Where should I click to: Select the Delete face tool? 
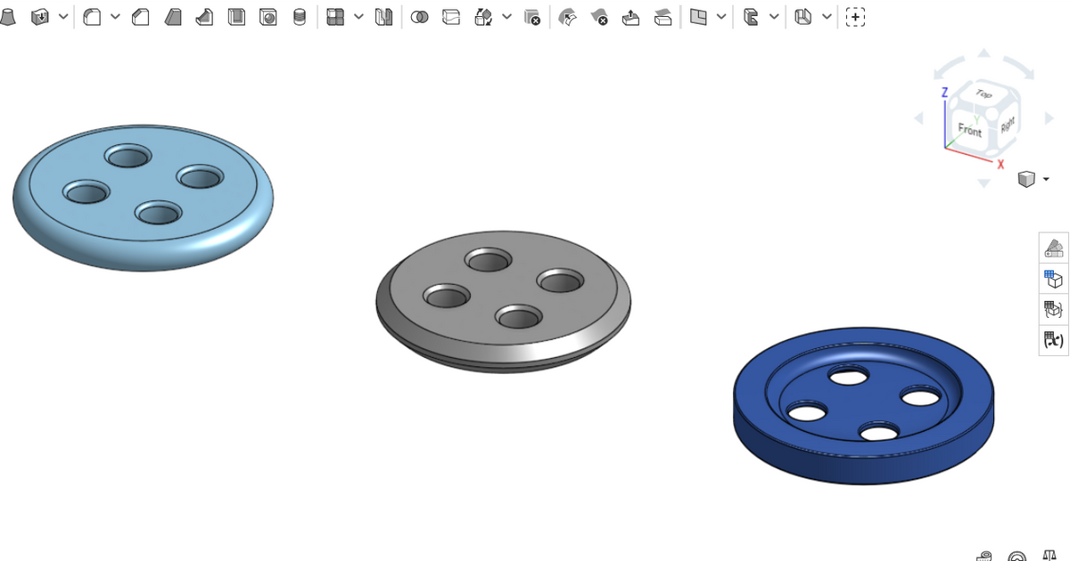pyautogui.click(x=600, y=16)
